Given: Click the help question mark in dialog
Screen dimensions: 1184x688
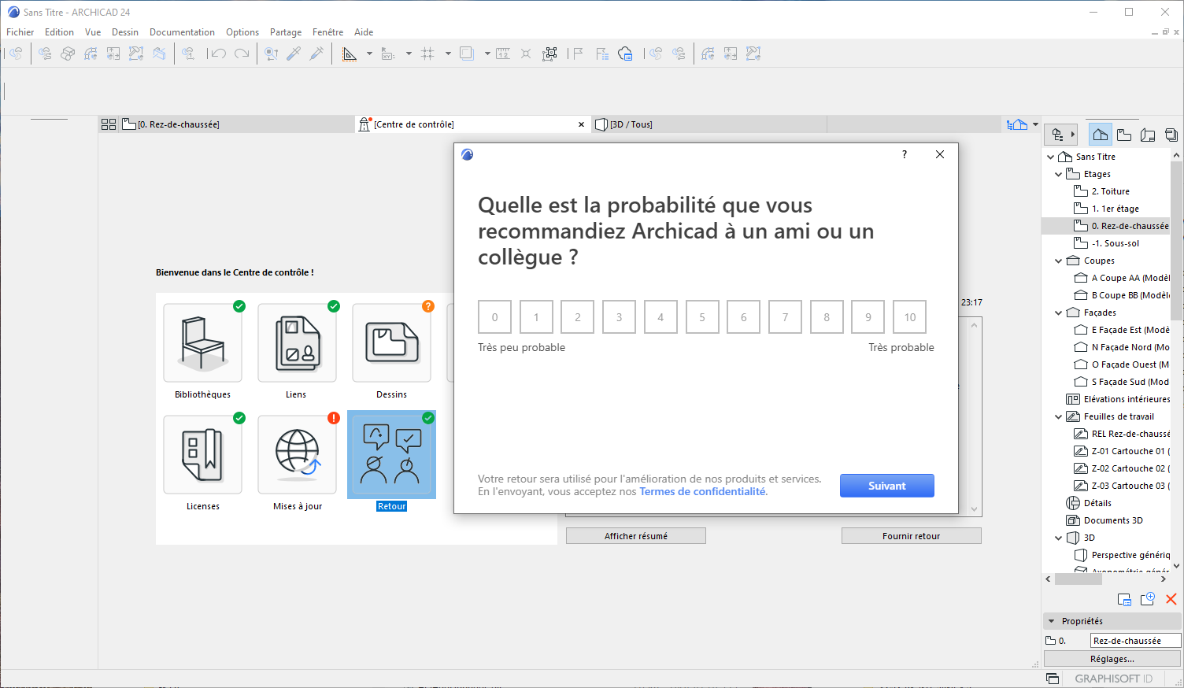Looking at the screenshot, I should [x=904, y=154].
